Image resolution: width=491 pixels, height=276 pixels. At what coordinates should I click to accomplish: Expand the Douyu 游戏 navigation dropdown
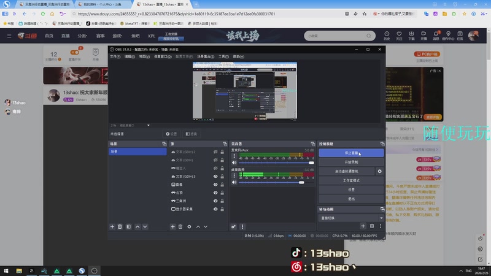(x=117, y=36)
